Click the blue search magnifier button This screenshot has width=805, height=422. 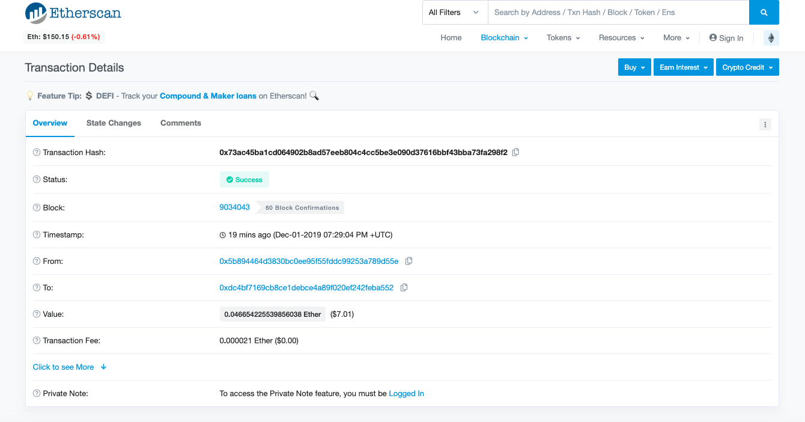coord(764,13)
